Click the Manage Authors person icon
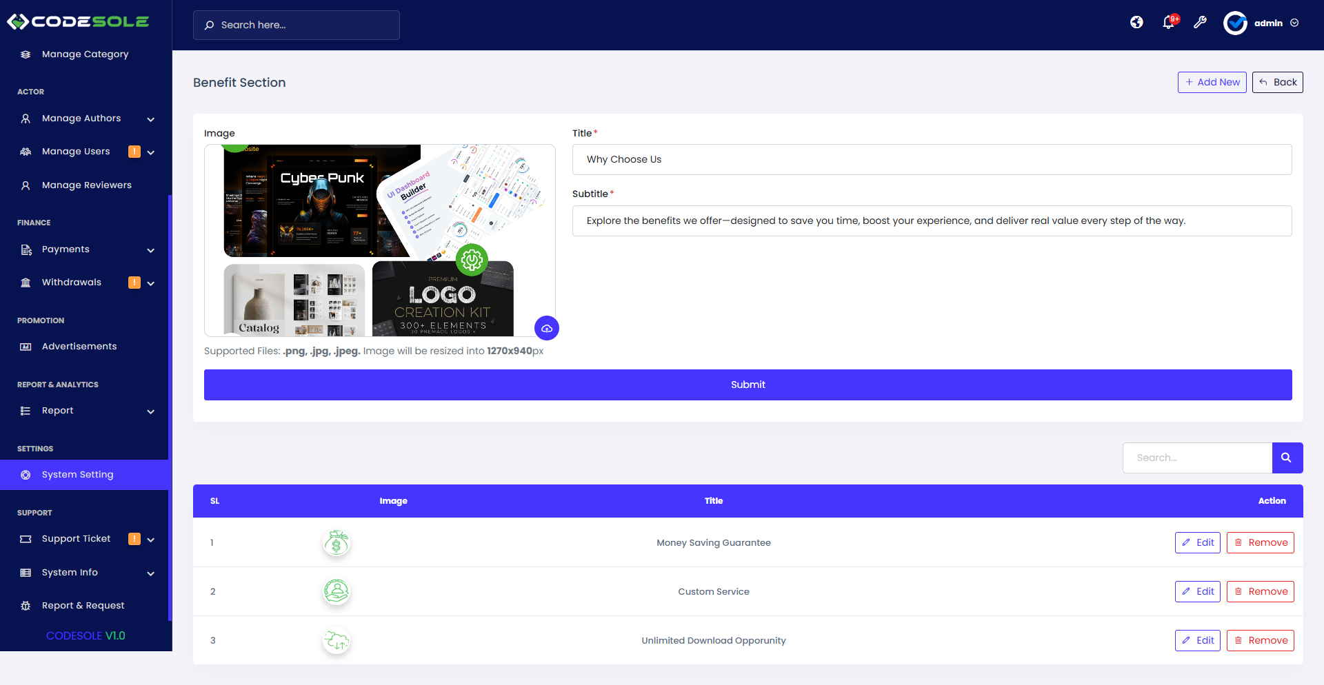 (x=26, y=119)
